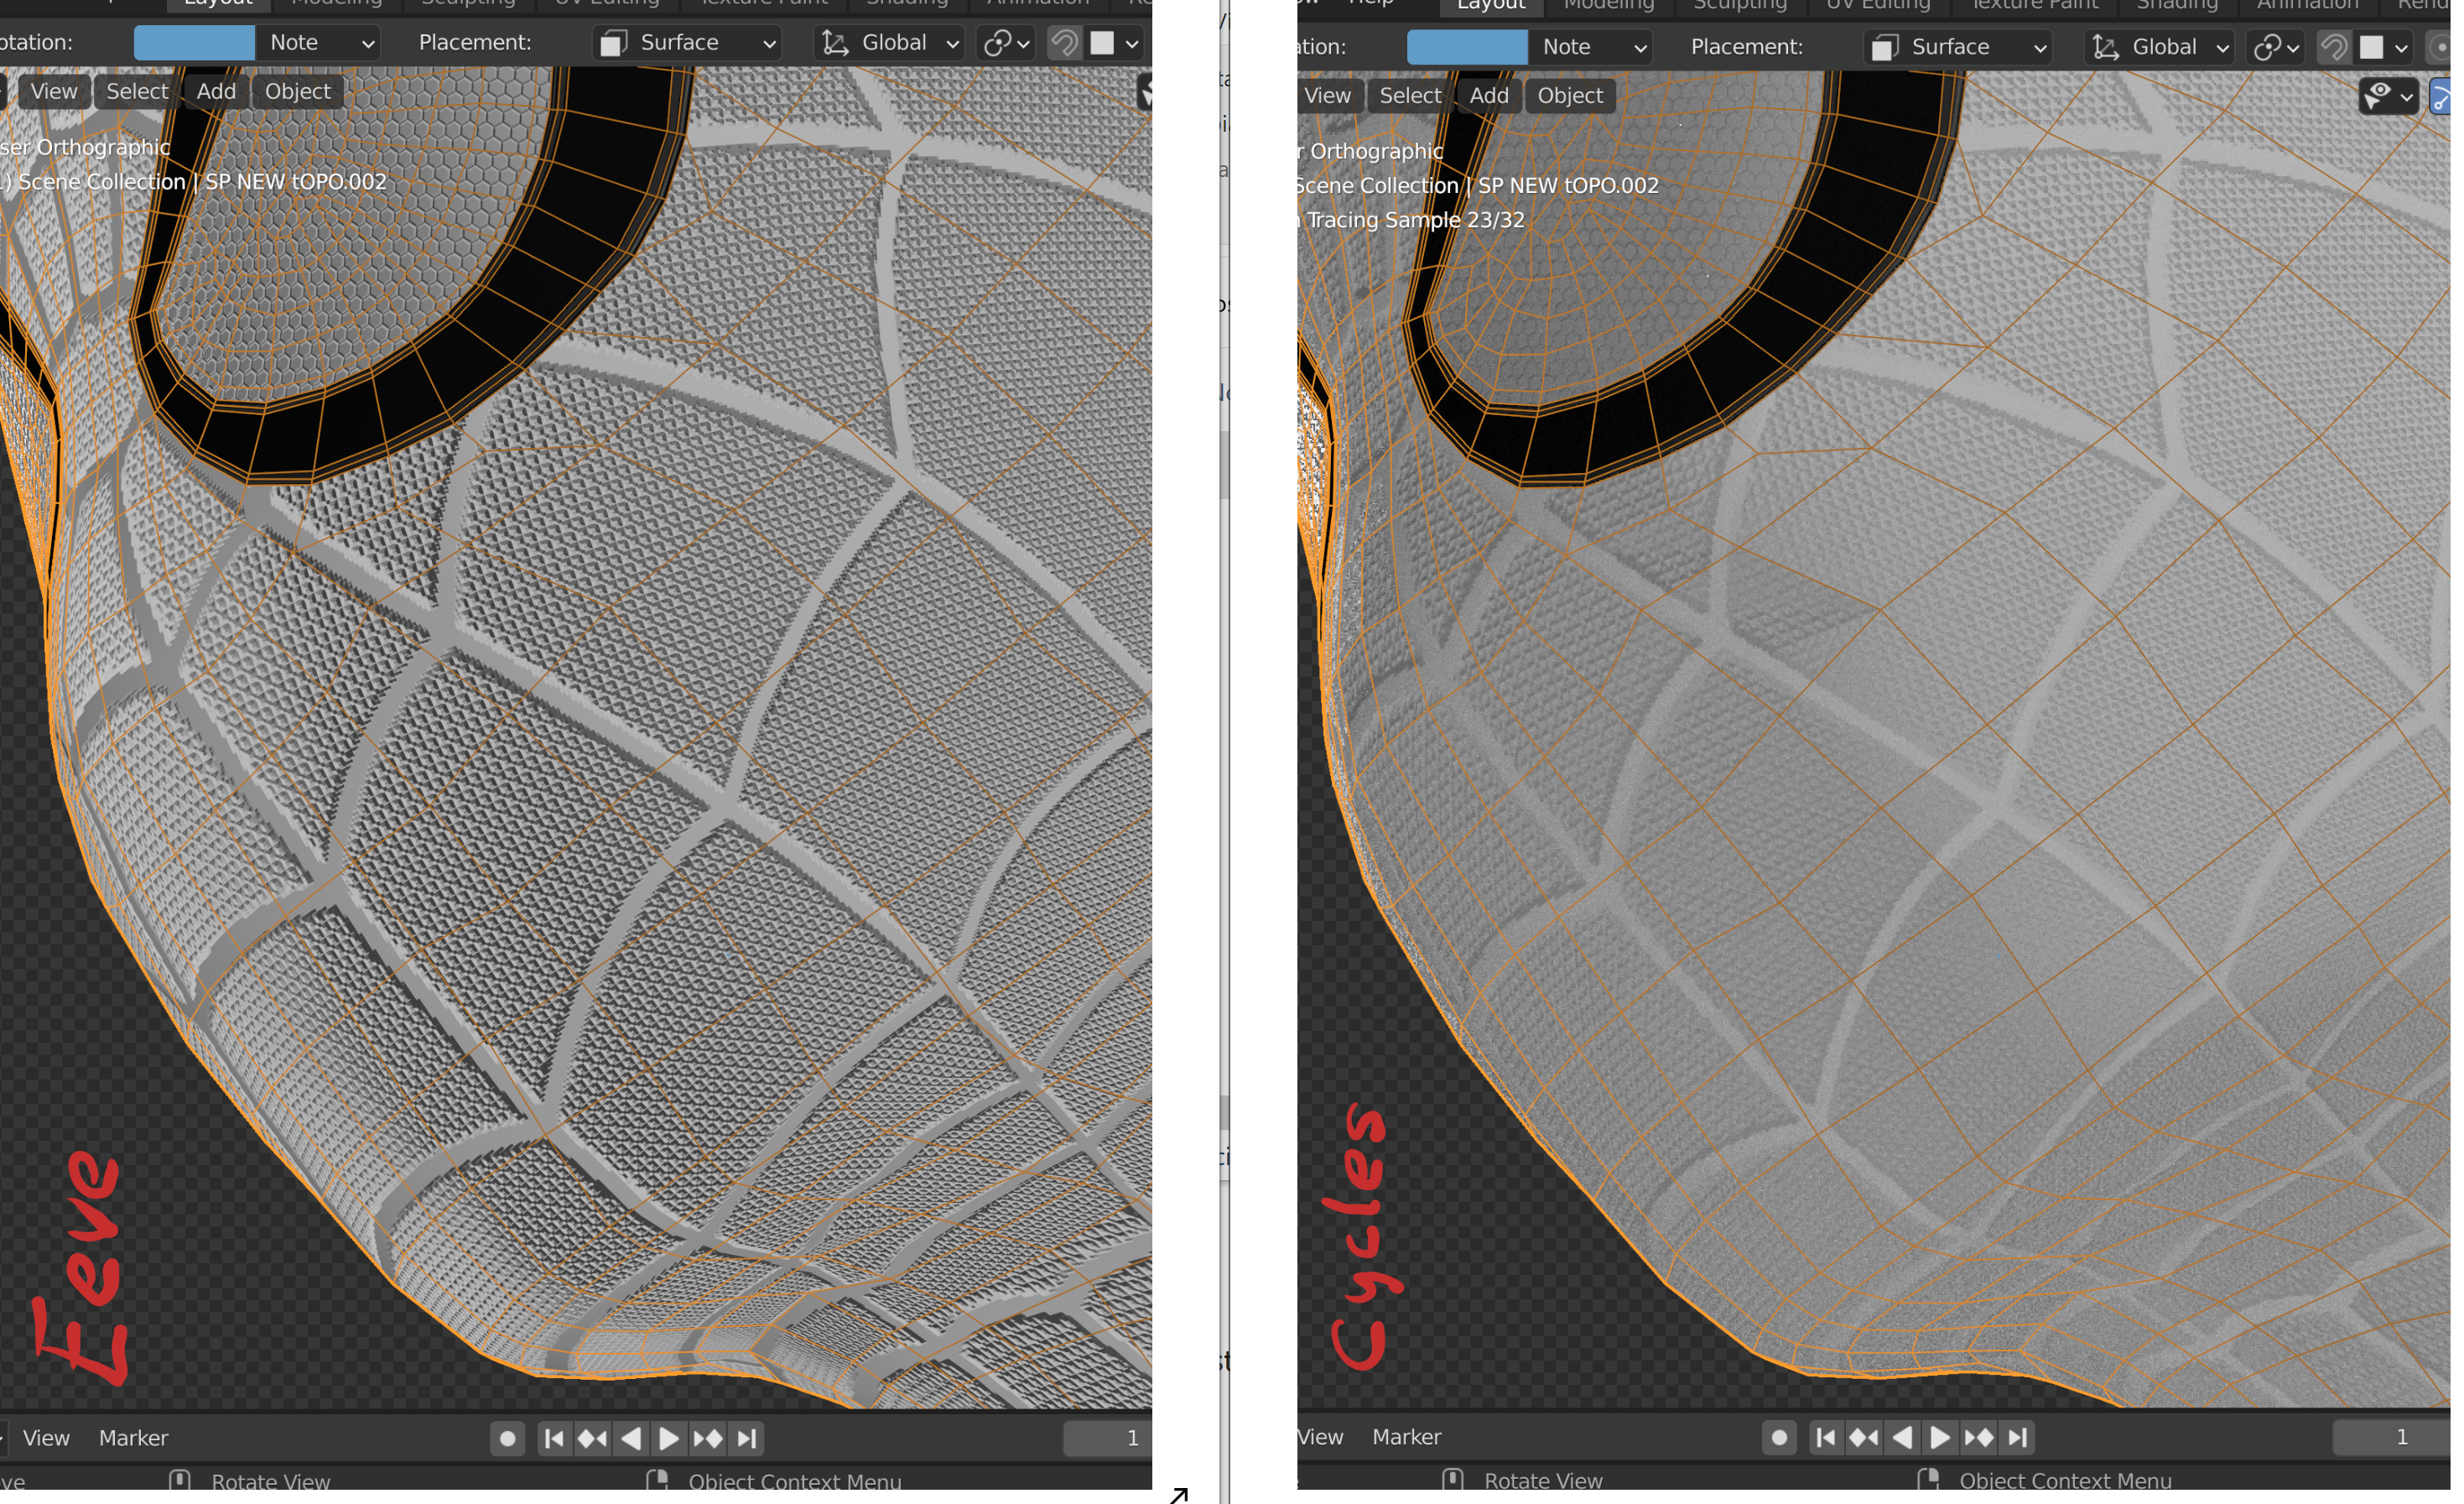Toggle snapping magnet in left Eevee window
This screenshot has height=1504, width=2464.
tap(1064, 43)
